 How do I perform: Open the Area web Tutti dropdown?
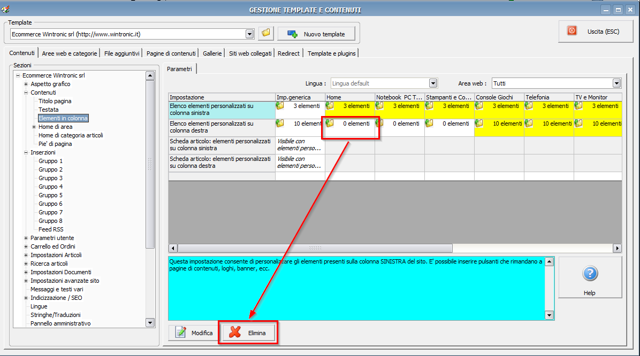point(616,83)
